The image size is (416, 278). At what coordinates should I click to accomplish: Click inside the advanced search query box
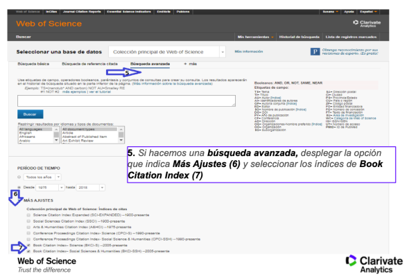(127, 101)
